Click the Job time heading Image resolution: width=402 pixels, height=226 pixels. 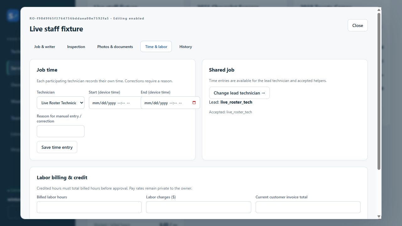47,70
